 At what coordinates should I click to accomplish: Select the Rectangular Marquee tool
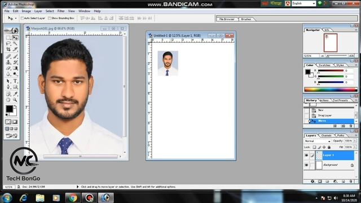(x=8, y=38)
